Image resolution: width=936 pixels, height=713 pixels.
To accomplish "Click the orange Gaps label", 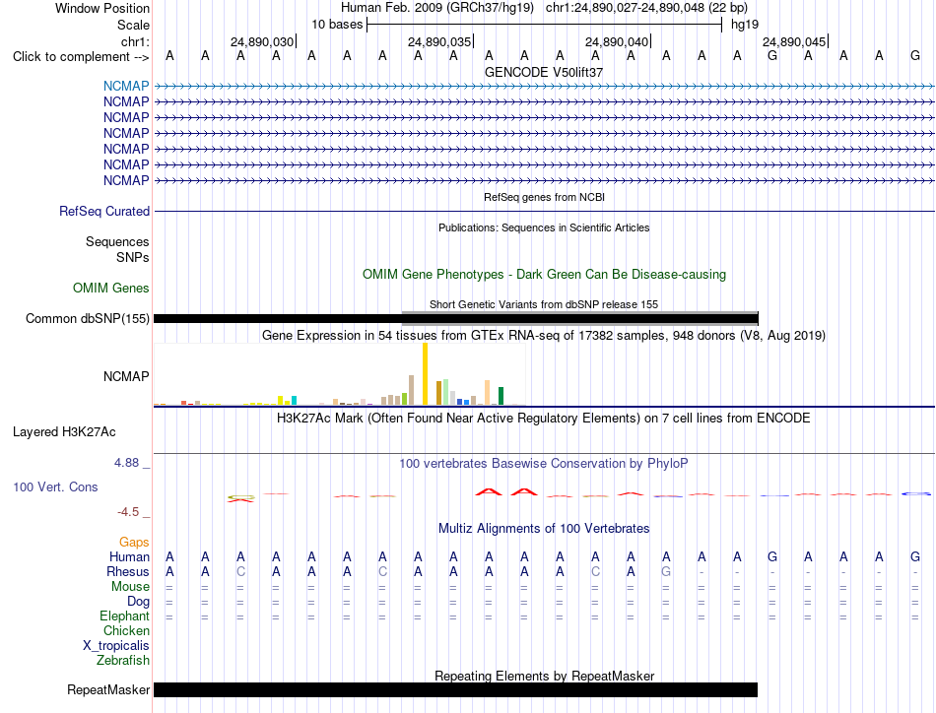I will (134, 542).
